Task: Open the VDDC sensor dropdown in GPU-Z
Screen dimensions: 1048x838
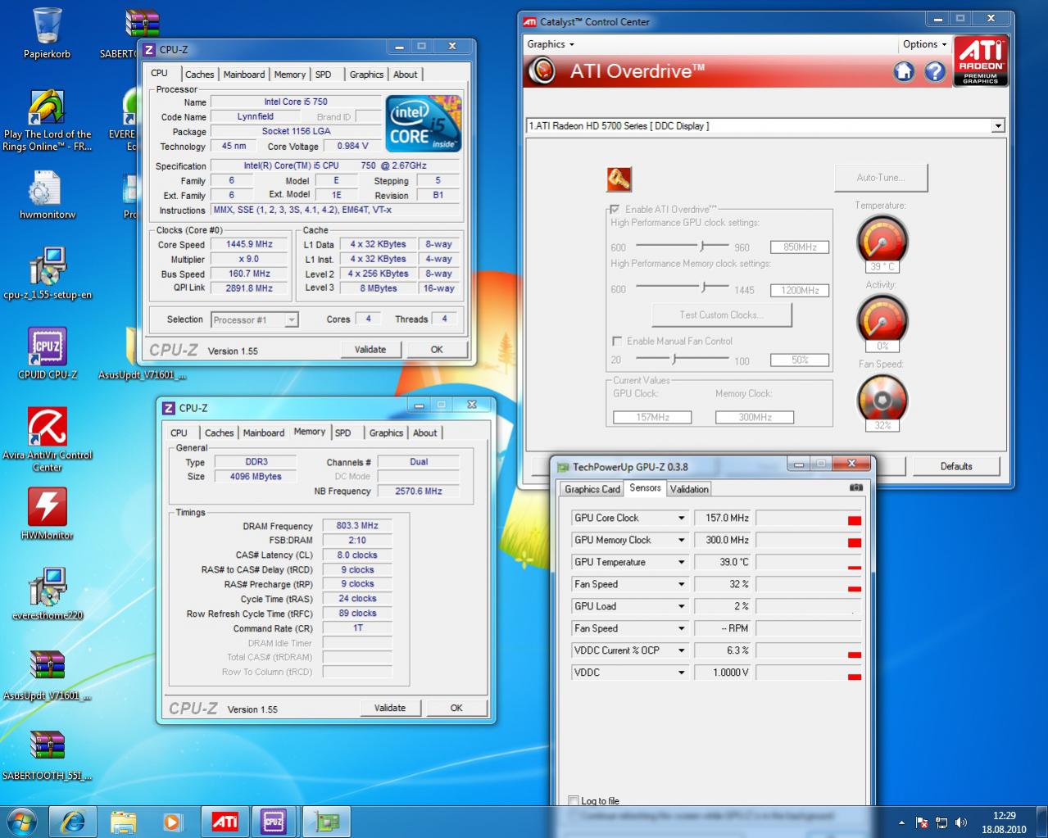Action: pos(681,673)
